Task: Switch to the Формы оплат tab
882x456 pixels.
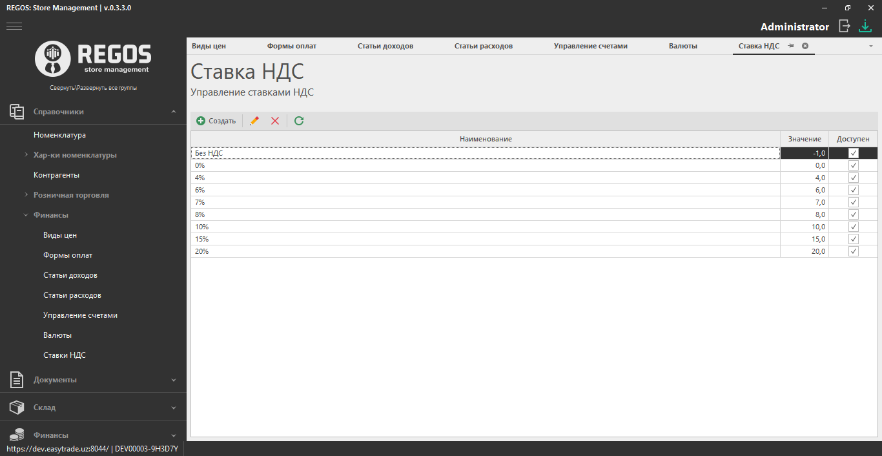Action: 292,46
